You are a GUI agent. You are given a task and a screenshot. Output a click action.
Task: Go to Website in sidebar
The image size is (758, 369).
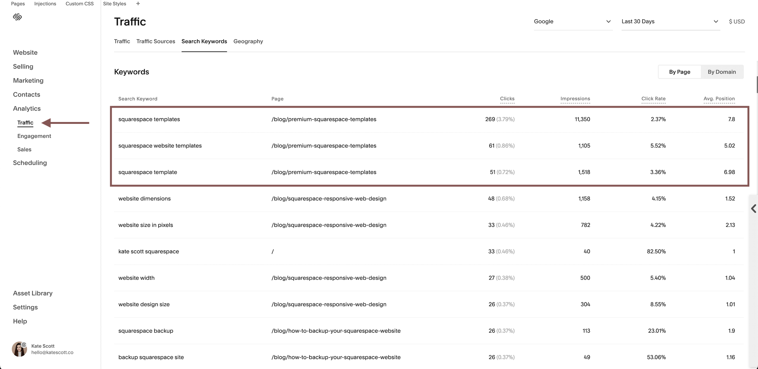click(x=25, y=53)
